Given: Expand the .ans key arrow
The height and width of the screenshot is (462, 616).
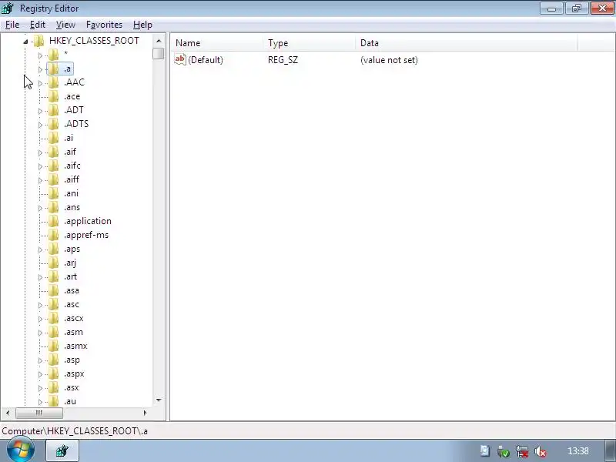Looking at the screenshot, I should click(x=40, y=208).
